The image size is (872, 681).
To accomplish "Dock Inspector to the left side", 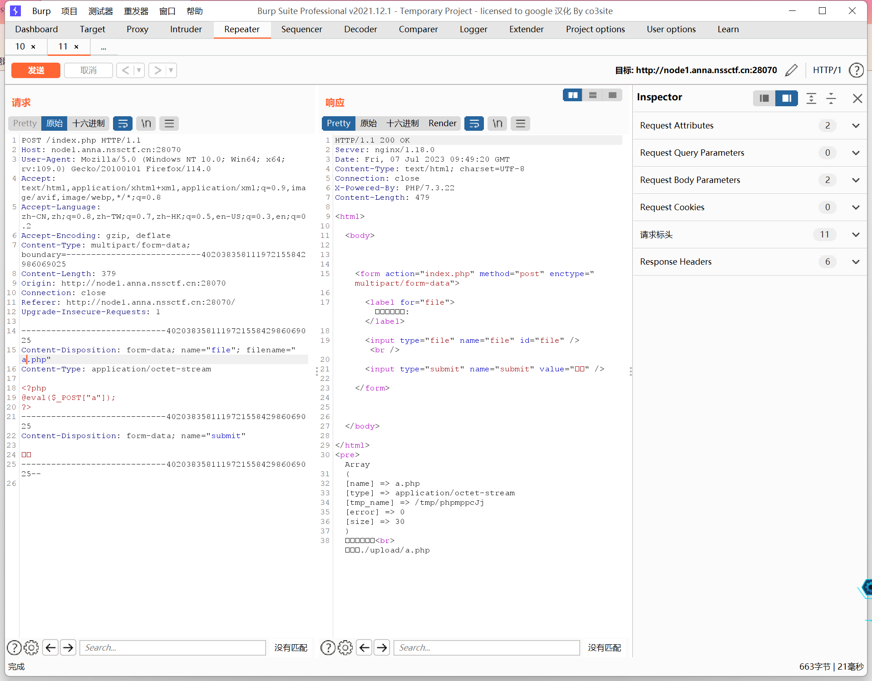I will [x=764, y=98].
